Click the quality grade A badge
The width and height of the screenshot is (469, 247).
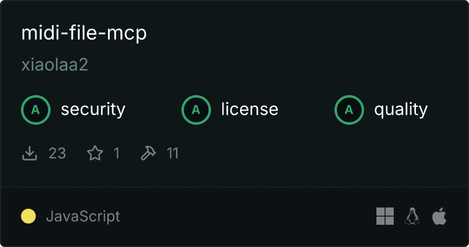349,109
